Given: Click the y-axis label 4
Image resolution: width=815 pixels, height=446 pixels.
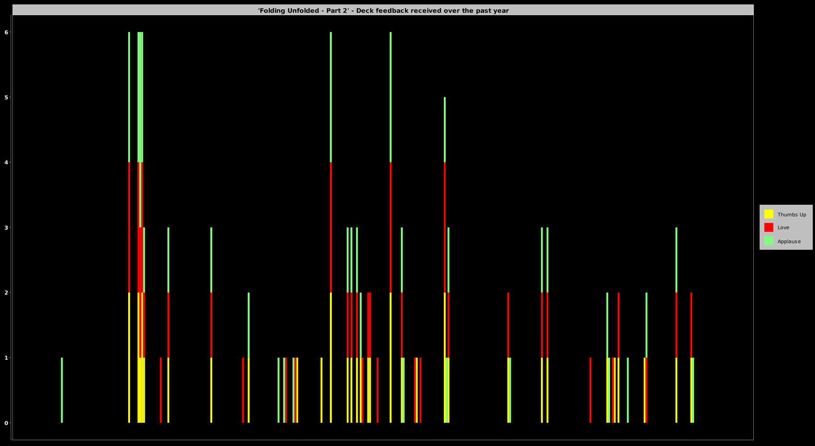Looking at the screenshot, I should click(x=6, y=162).
